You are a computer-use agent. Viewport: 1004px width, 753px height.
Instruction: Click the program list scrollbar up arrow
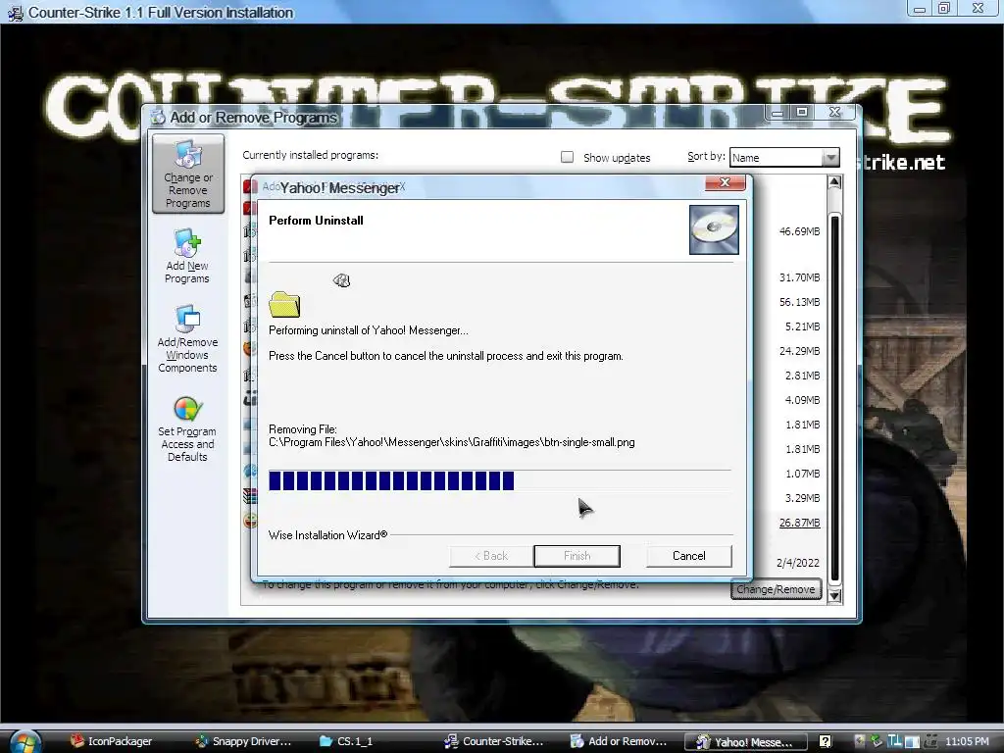pyautogui.click(x=833, y=182)
